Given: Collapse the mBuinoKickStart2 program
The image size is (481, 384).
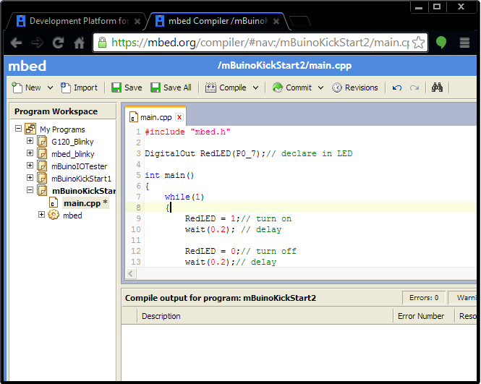Looking at the screenshot, I should [x=30, y=190].
